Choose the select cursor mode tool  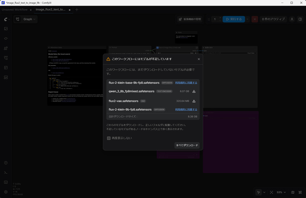[x=259, y=192]
